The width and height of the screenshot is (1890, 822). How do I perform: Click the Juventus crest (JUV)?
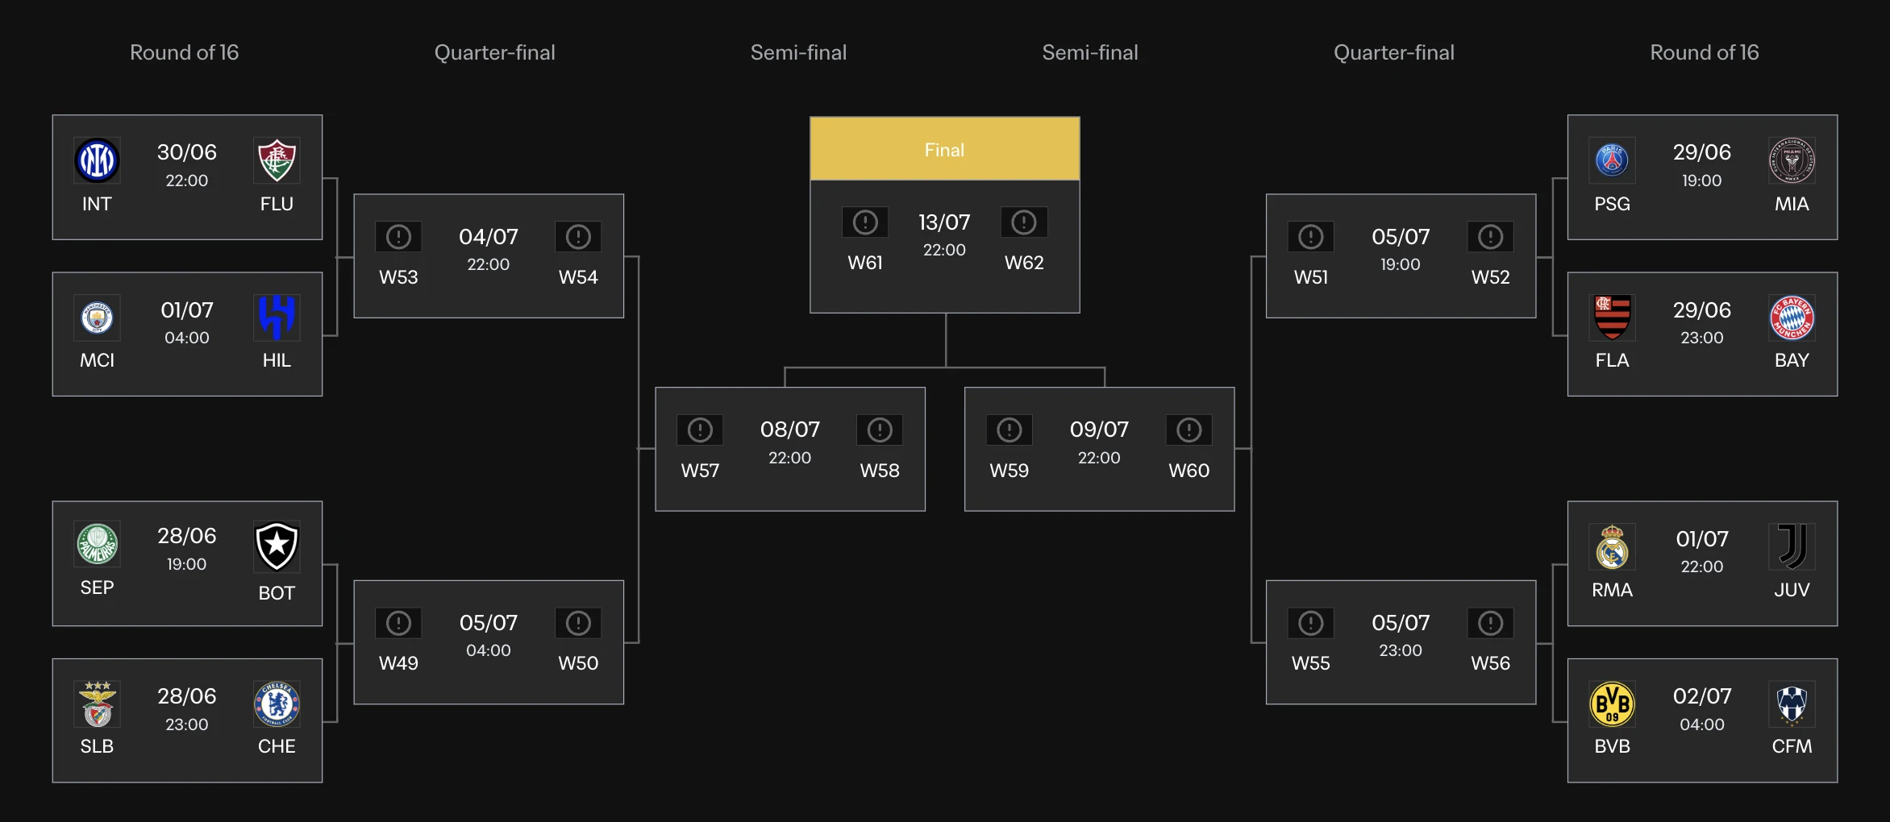[x=1792, y=547]
